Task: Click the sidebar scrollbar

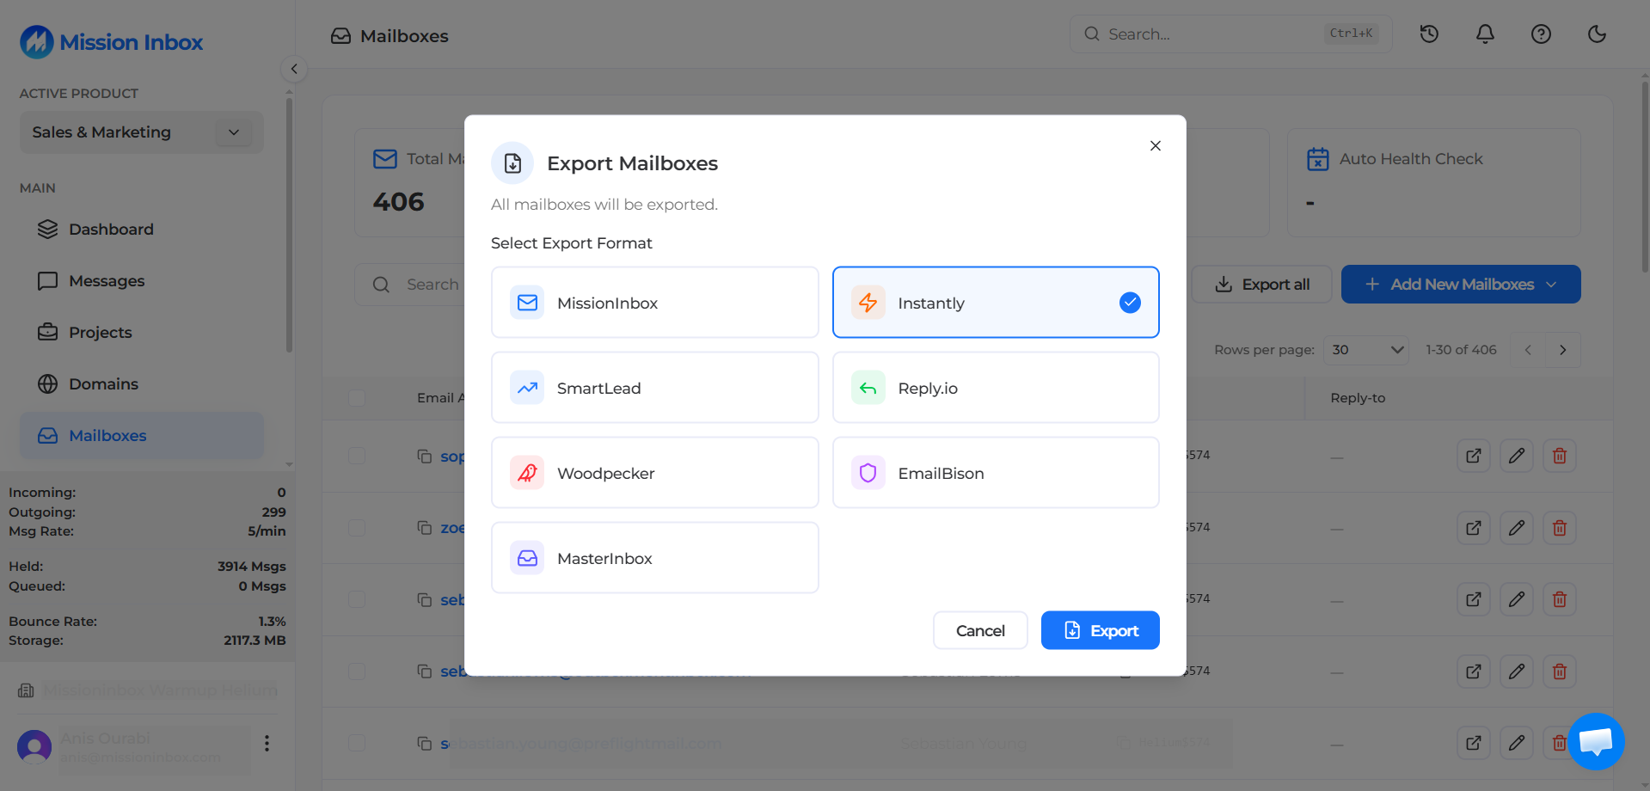Action: click(x=289, y=225)
